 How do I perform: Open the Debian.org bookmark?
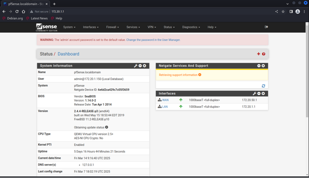click(13, 18)
